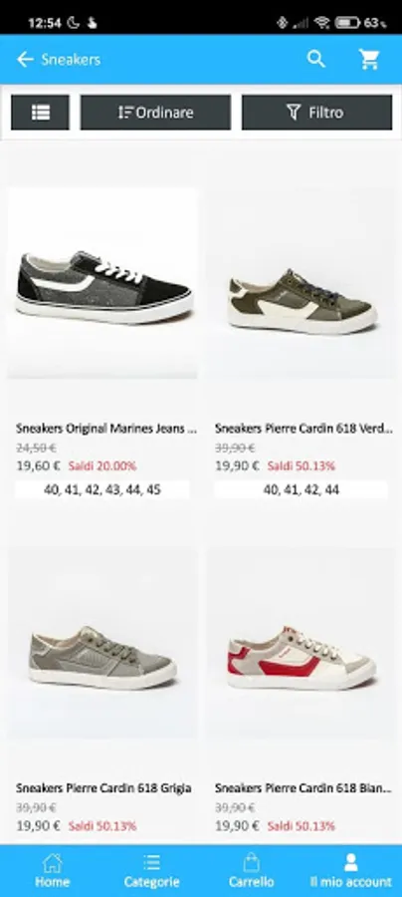
Task: Open Il mio account profile tab
Action: pyautogui.click(x=350, y=871)
